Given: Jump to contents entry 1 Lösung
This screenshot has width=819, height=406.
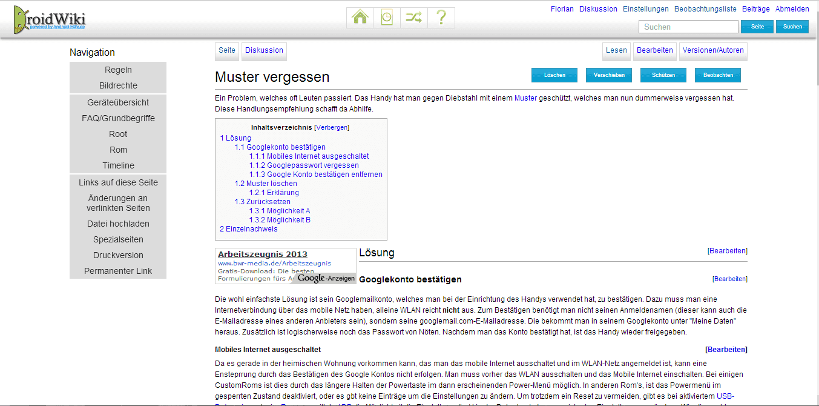Looking at the screenshot, I should [x=235, y=138].
